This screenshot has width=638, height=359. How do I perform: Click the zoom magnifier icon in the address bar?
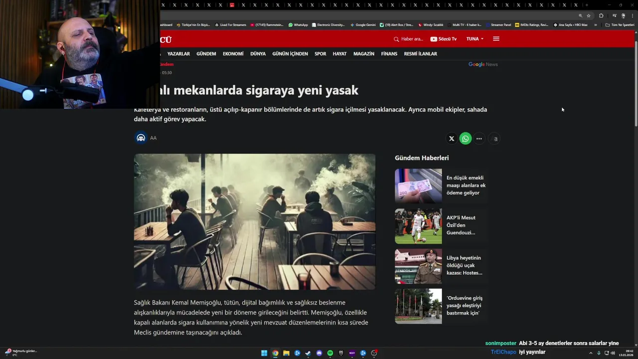[581, 15]
